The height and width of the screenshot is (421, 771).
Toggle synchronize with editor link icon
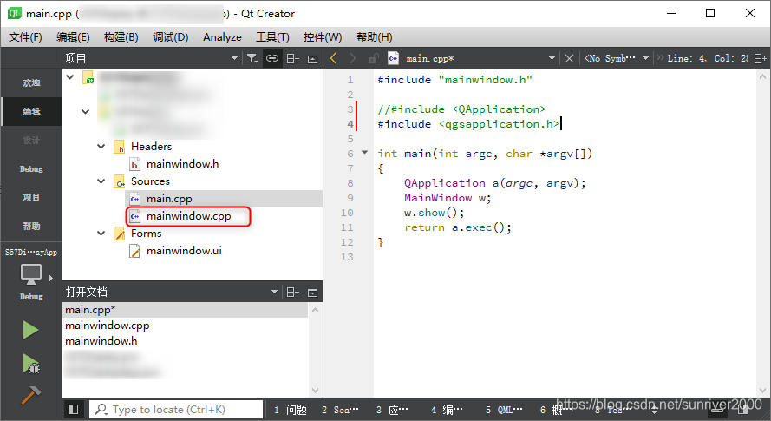tap(272, 59)
